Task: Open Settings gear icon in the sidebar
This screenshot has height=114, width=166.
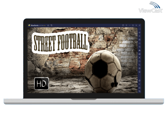Action: (x=140, y=81)
